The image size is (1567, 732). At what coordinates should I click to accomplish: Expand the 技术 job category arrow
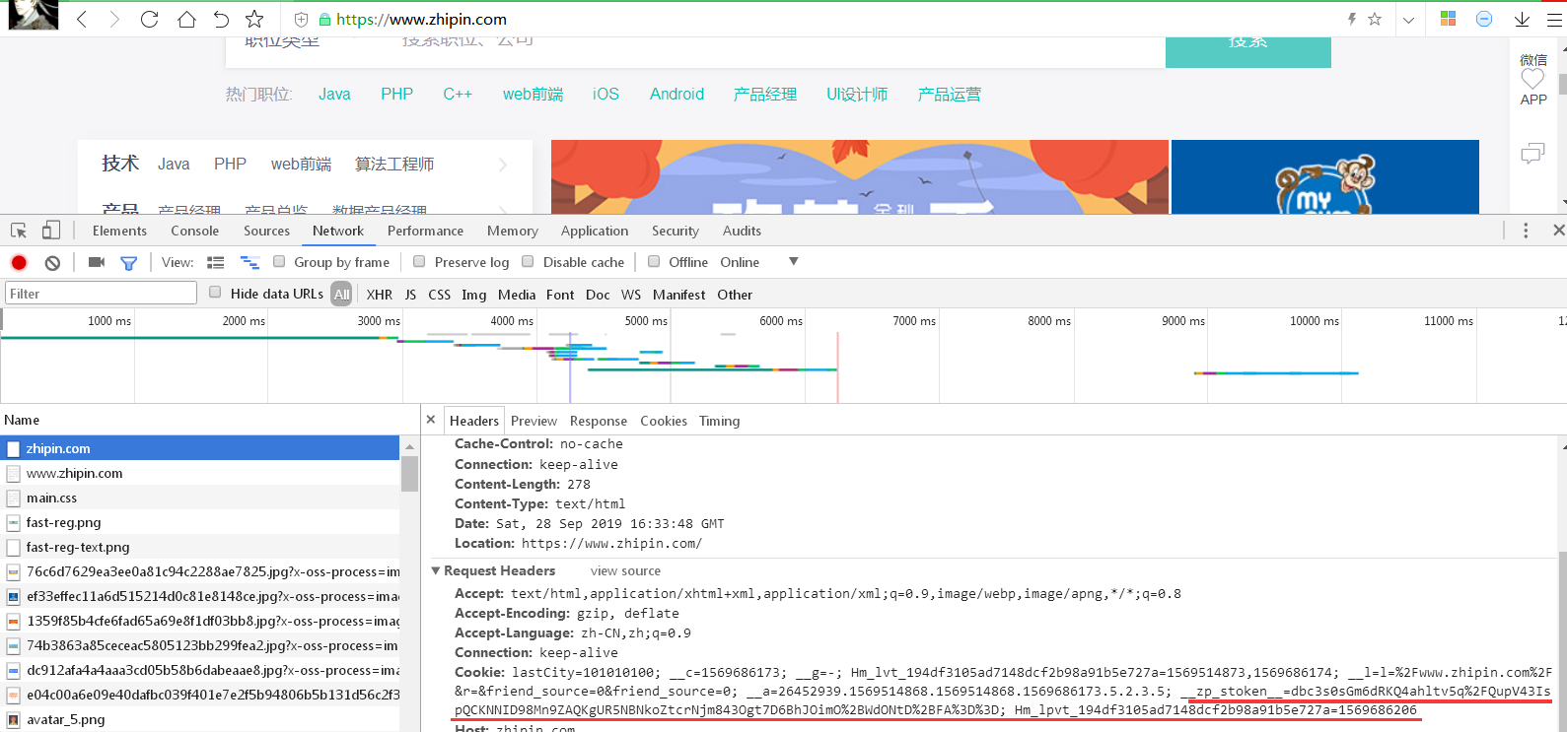coord(503,165)
